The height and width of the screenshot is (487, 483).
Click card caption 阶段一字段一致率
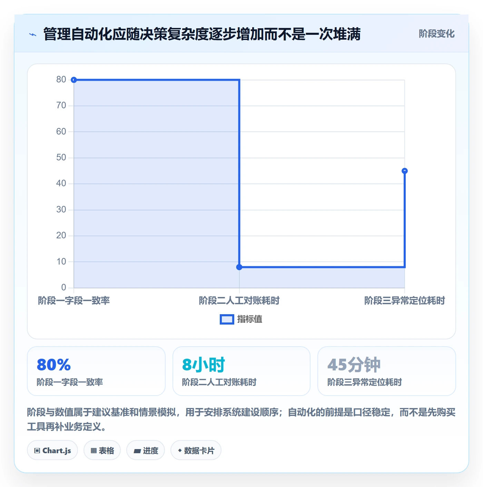(70, 382)
